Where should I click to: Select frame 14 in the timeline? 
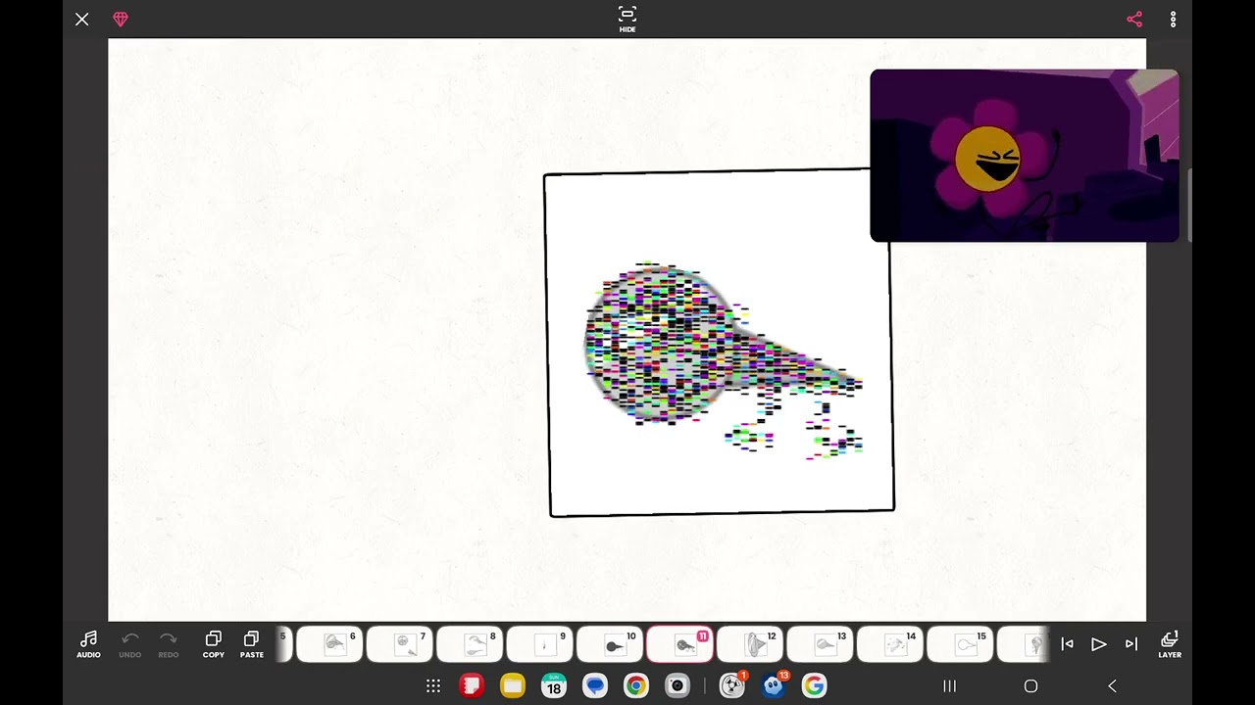(x=889, y=644)
